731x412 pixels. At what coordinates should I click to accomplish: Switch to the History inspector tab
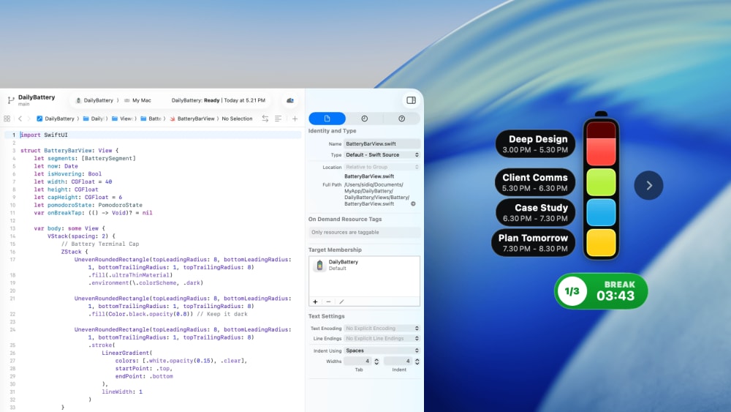[x=364, y=119]
